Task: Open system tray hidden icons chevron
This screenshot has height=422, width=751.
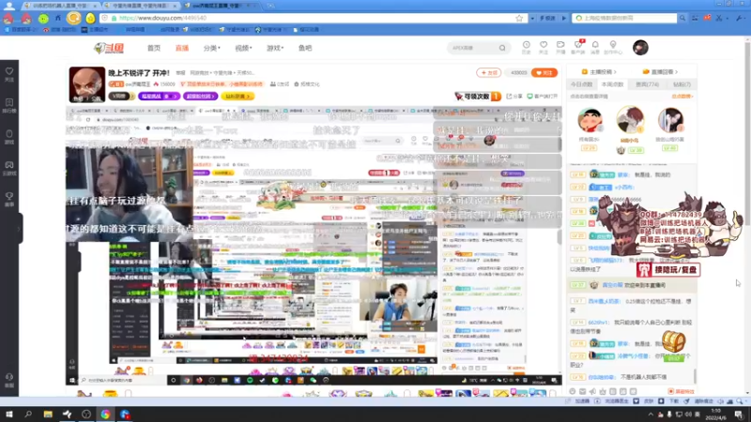Action: click(651, 414)
